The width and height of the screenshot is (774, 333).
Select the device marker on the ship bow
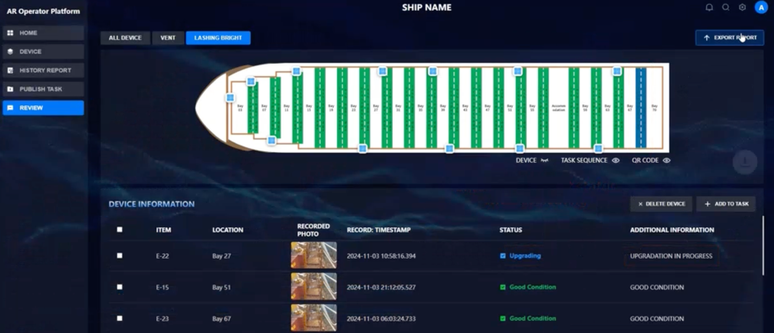[230, 98]
